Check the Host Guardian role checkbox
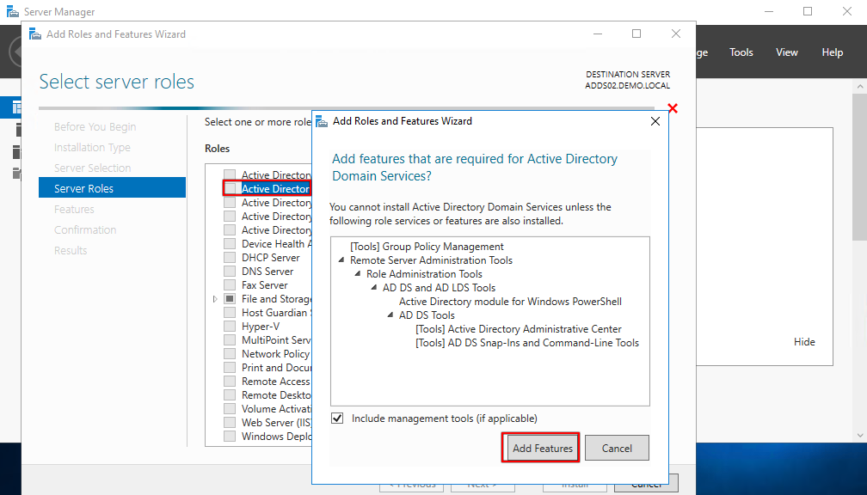 tap(230, 313)
